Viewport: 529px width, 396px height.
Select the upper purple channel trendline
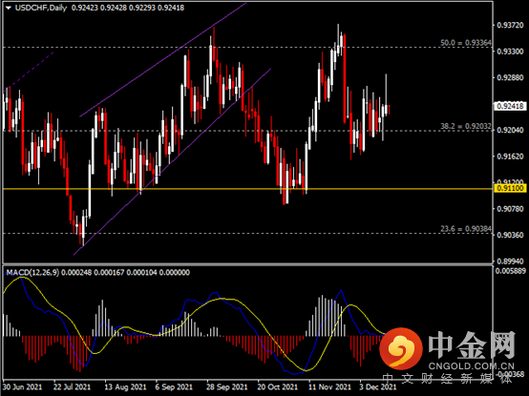pos(163,59)
